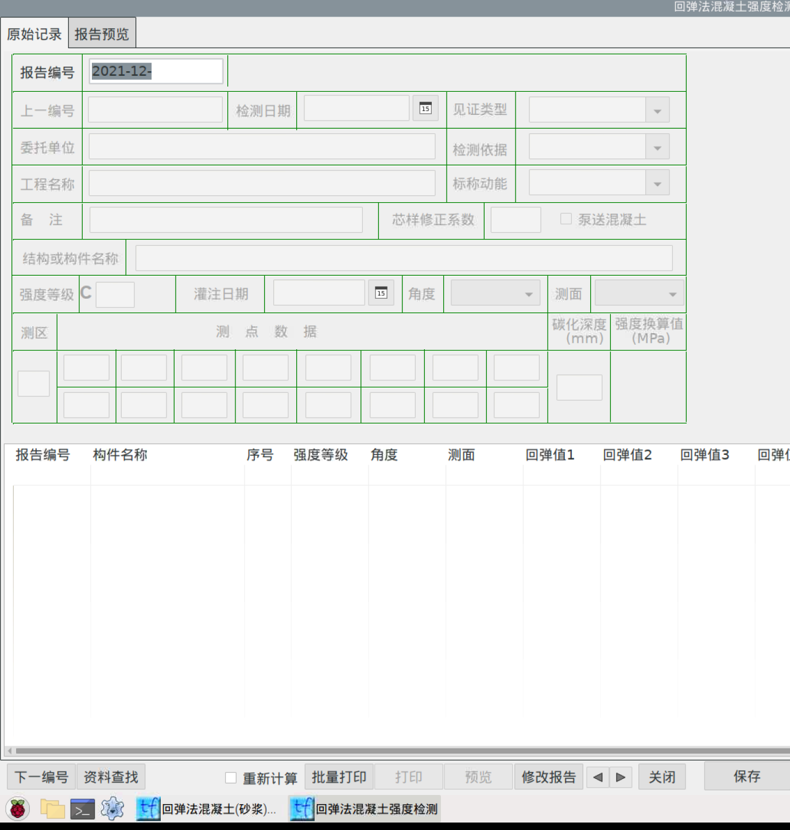790x830 pixels.
Task: Click 芯样修正系数 input box
Action: point(516,219)
